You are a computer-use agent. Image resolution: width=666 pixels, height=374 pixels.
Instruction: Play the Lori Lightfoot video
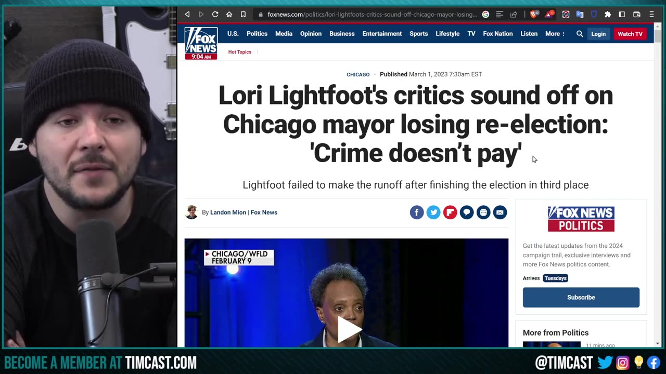pyautogui.click(x=349, y=330)
